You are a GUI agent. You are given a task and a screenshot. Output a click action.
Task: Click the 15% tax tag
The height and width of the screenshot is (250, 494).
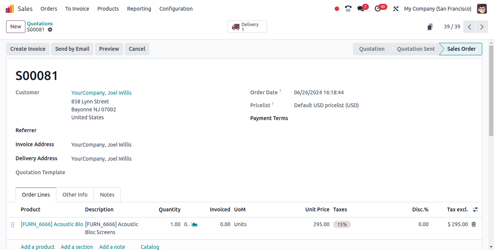(x=342, y=224)
